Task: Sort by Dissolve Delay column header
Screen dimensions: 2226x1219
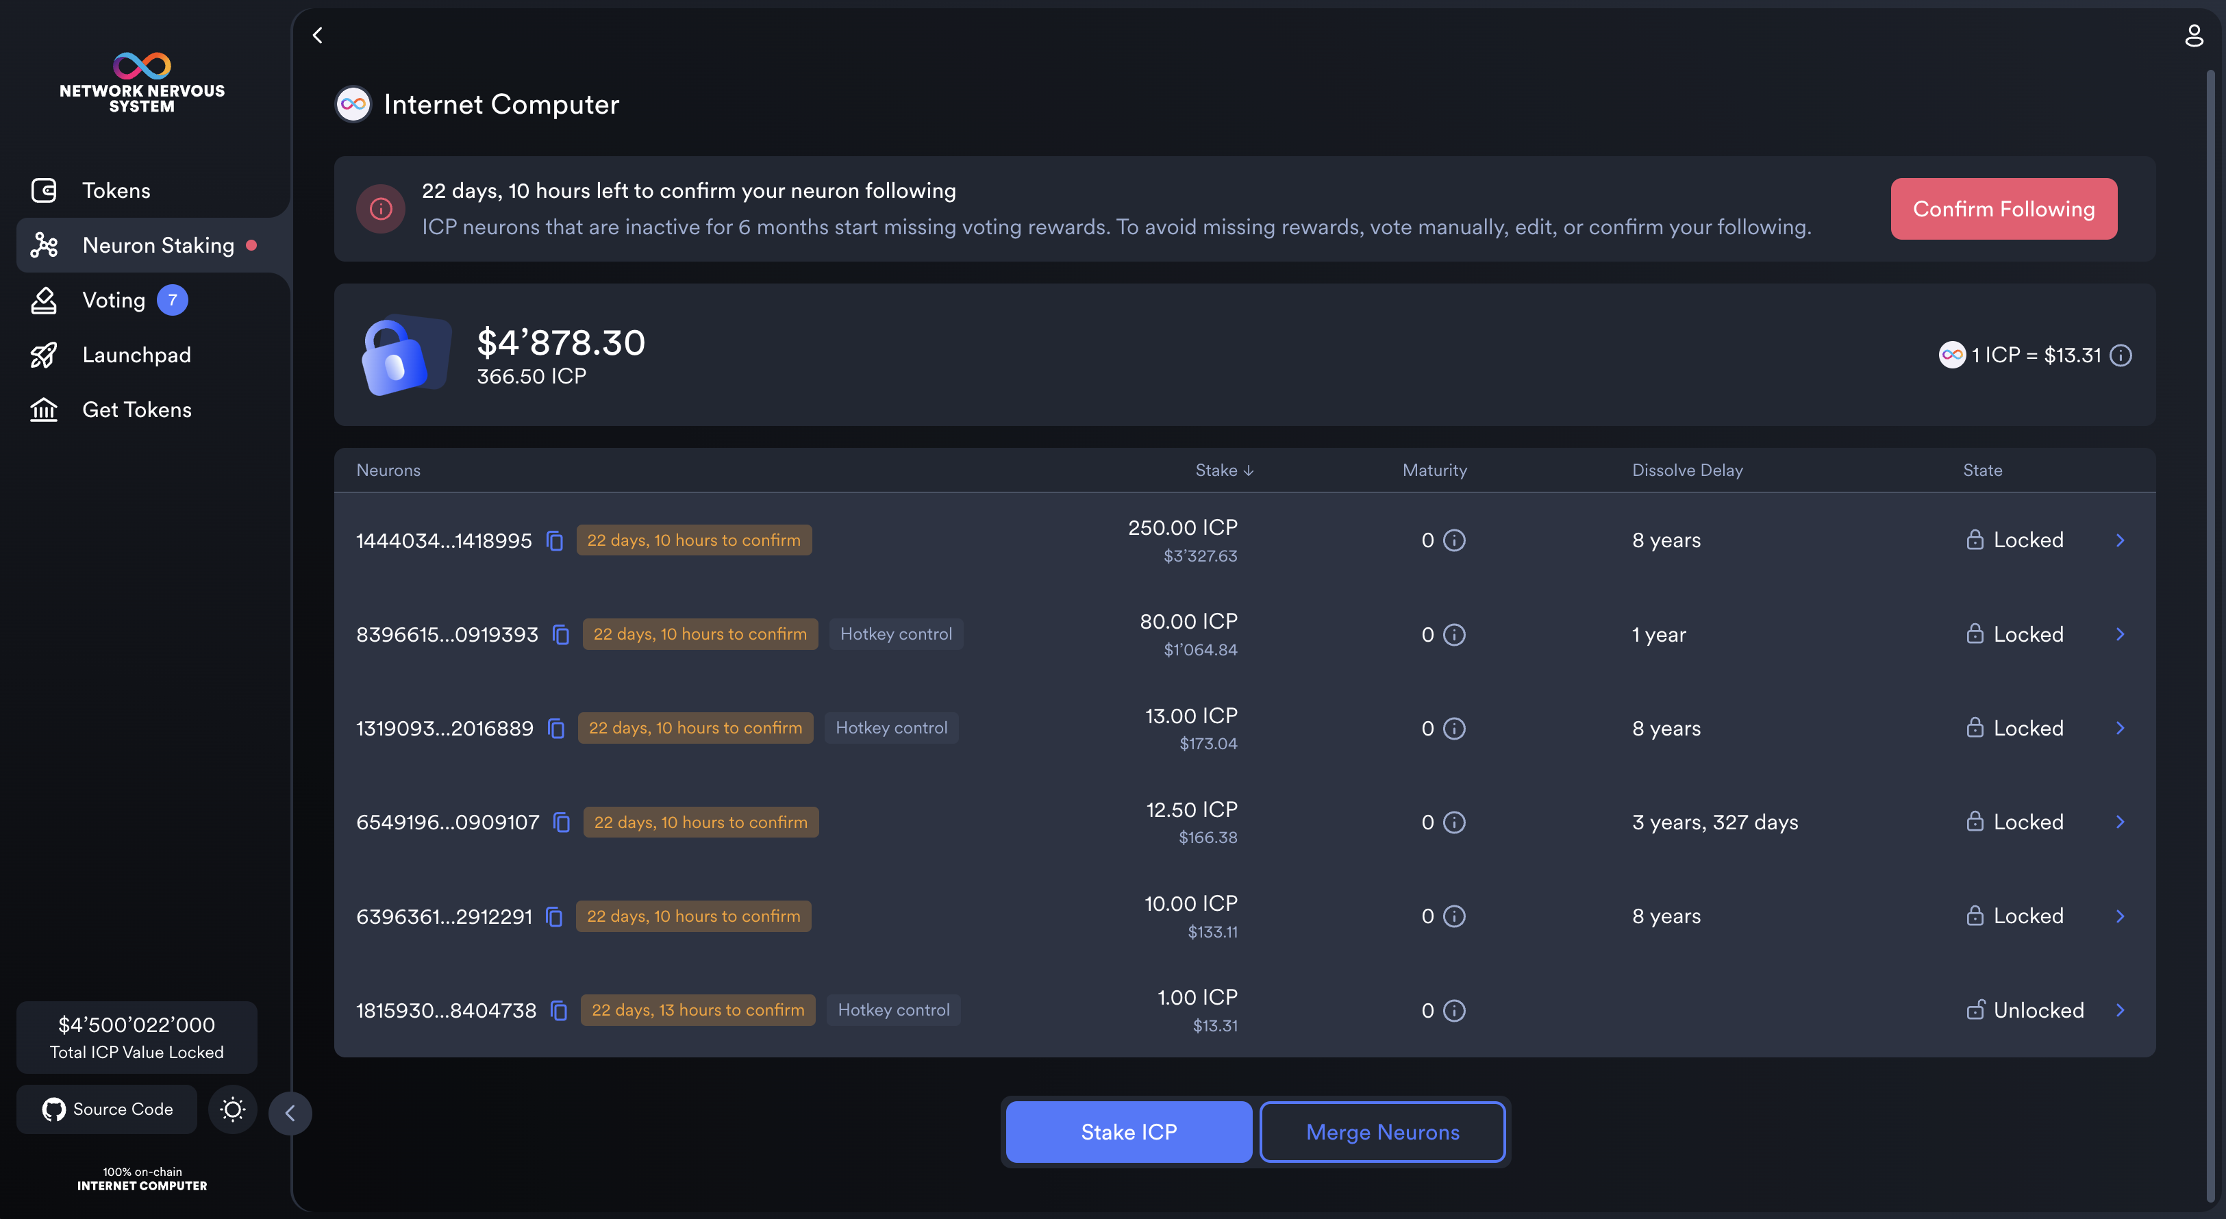Action: point(1687,470)
